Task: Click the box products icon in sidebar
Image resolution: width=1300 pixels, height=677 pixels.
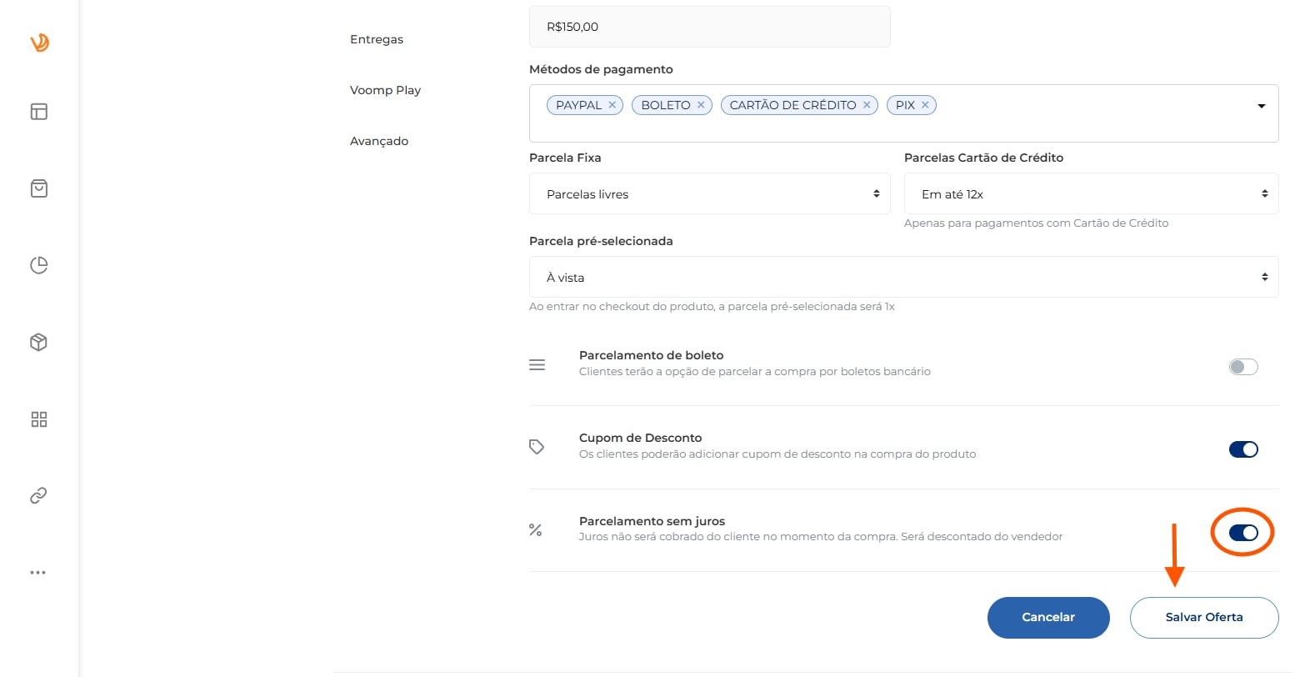Action: 39,342
